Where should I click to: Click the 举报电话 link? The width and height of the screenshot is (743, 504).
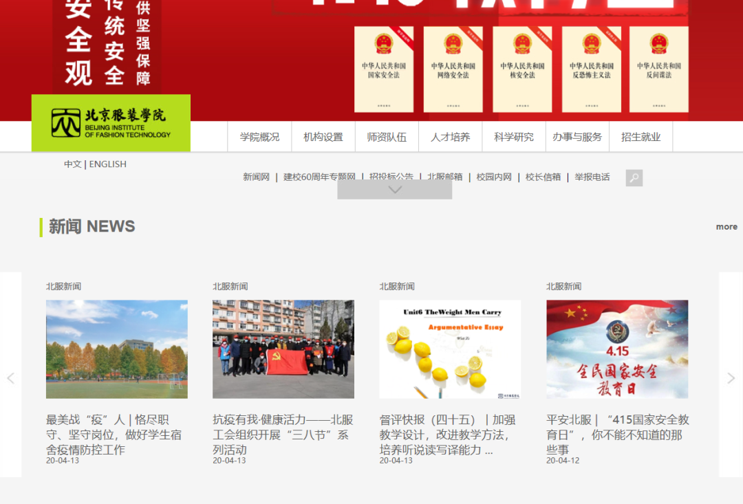coord(592,177)
